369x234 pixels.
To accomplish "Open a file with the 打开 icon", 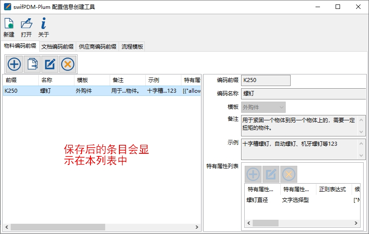I will click(x=26, y=27).
